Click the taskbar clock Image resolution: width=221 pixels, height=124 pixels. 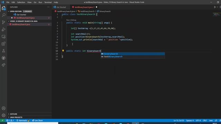click(x=214, y=123)
